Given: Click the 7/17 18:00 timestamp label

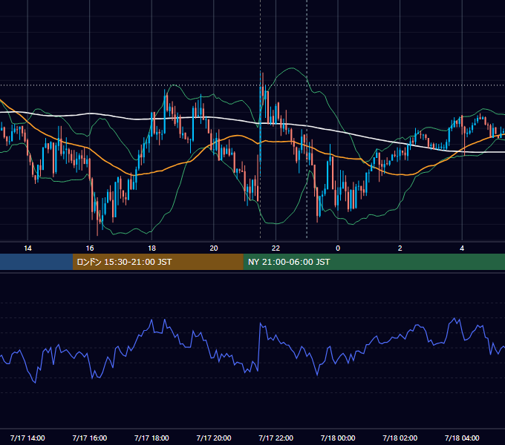Looking at the screenshot, I should [x=151, y=438].
